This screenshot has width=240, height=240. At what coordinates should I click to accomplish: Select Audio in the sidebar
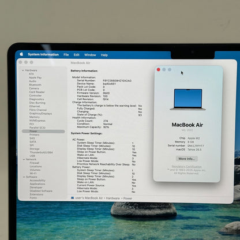[33, 81]
